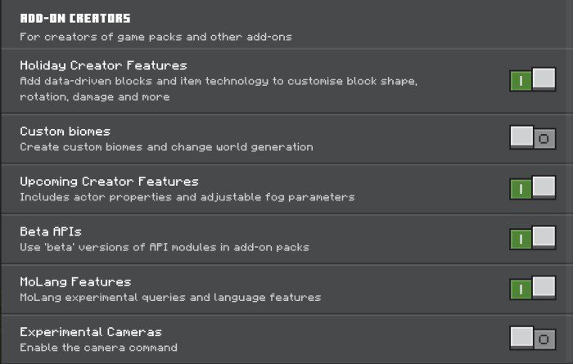The width and height of the screenshot is (573, 364).
Task: Click the 'Use beta versions of API' description
Action: (x=164, y=247)
